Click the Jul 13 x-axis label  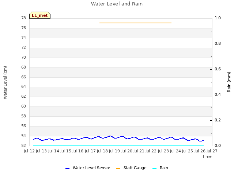(x=41, y=151)
